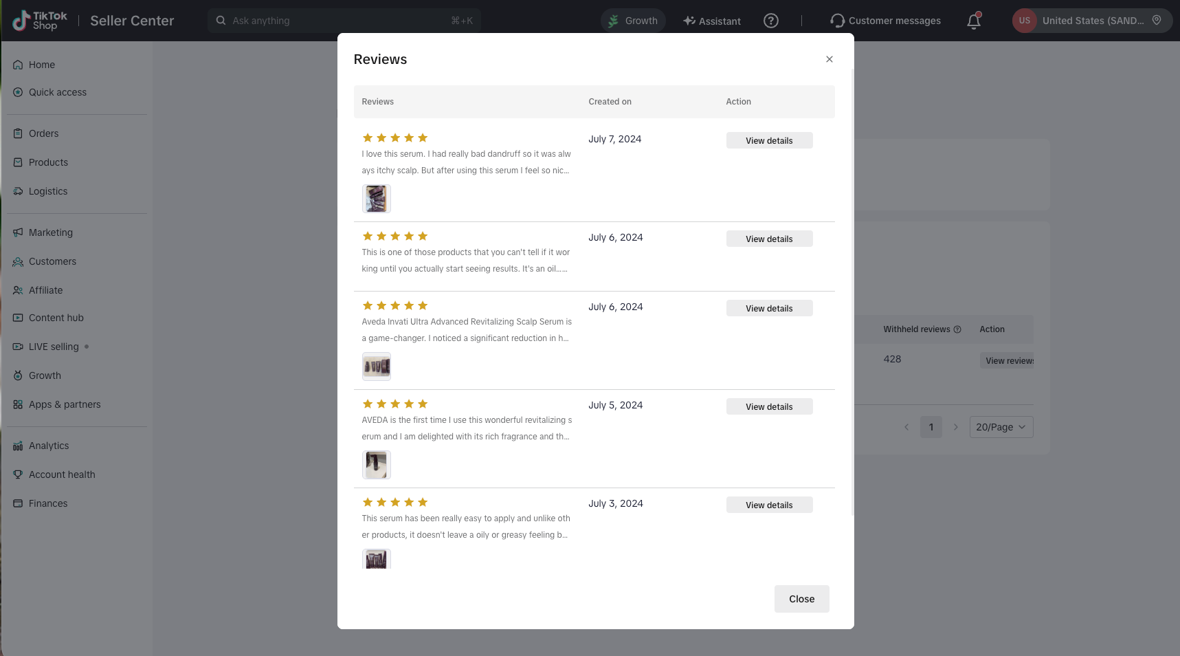Click the Account health trophy icon
Image resolution: width=1180 pixels, height=656 pixels.
18,474
